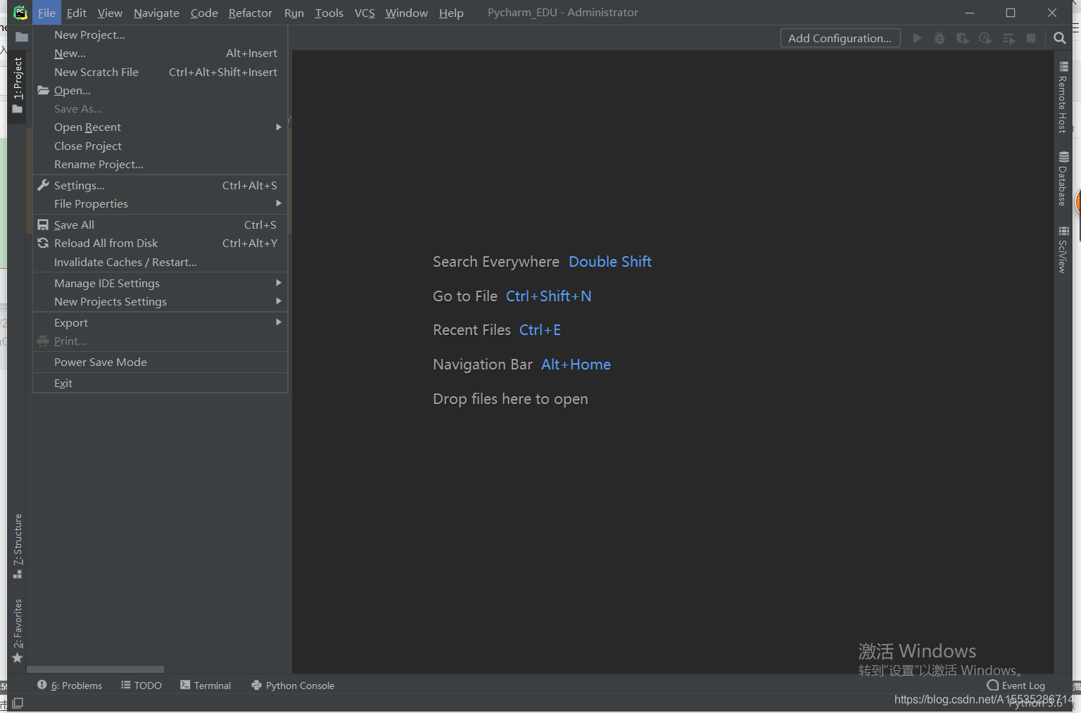This screenshot has width=1081, height=713.
Task: Expand New Projects Settings submenu
Action: 160,301
